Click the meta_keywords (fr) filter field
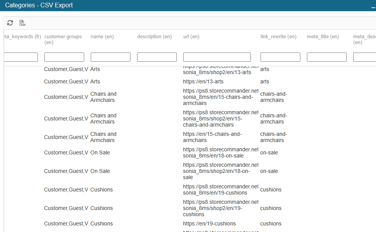 click(x=21, y=57)
